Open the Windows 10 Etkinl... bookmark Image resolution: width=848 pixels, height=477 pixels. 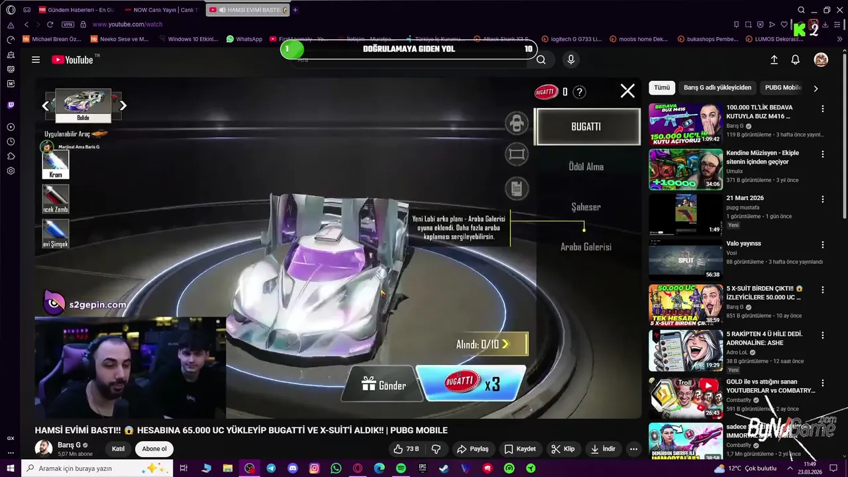[187, 39]
